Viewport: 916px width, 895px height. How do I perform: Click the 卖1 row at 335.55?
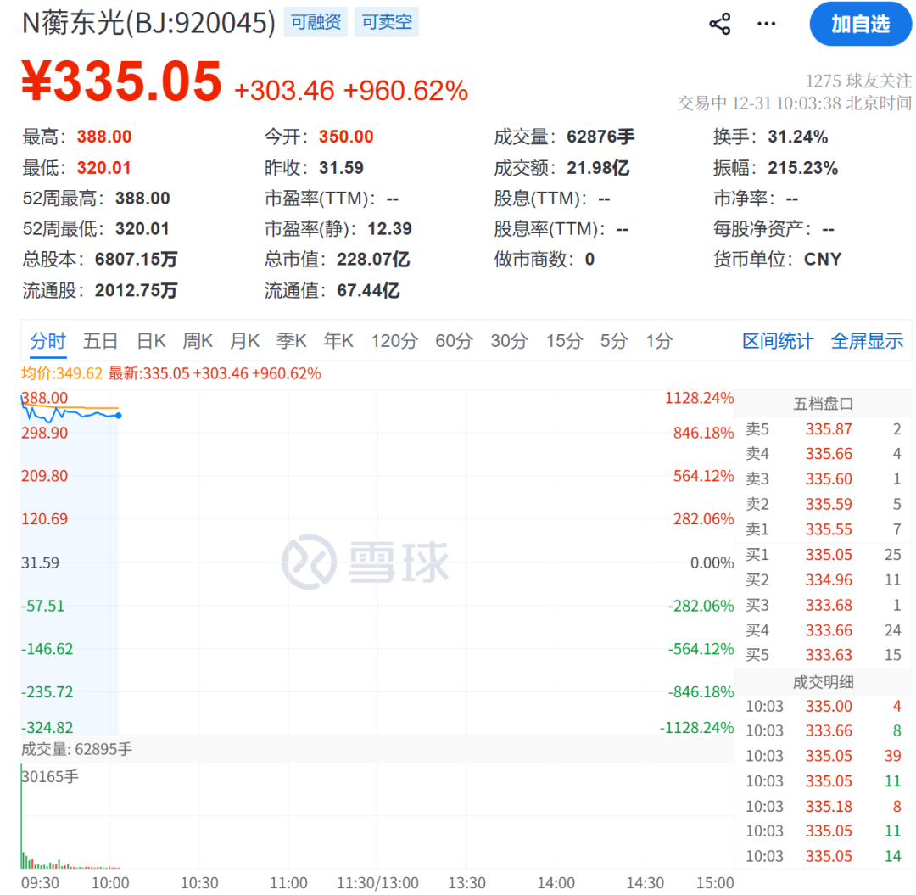pyautogui.click(x=823, y=529)
